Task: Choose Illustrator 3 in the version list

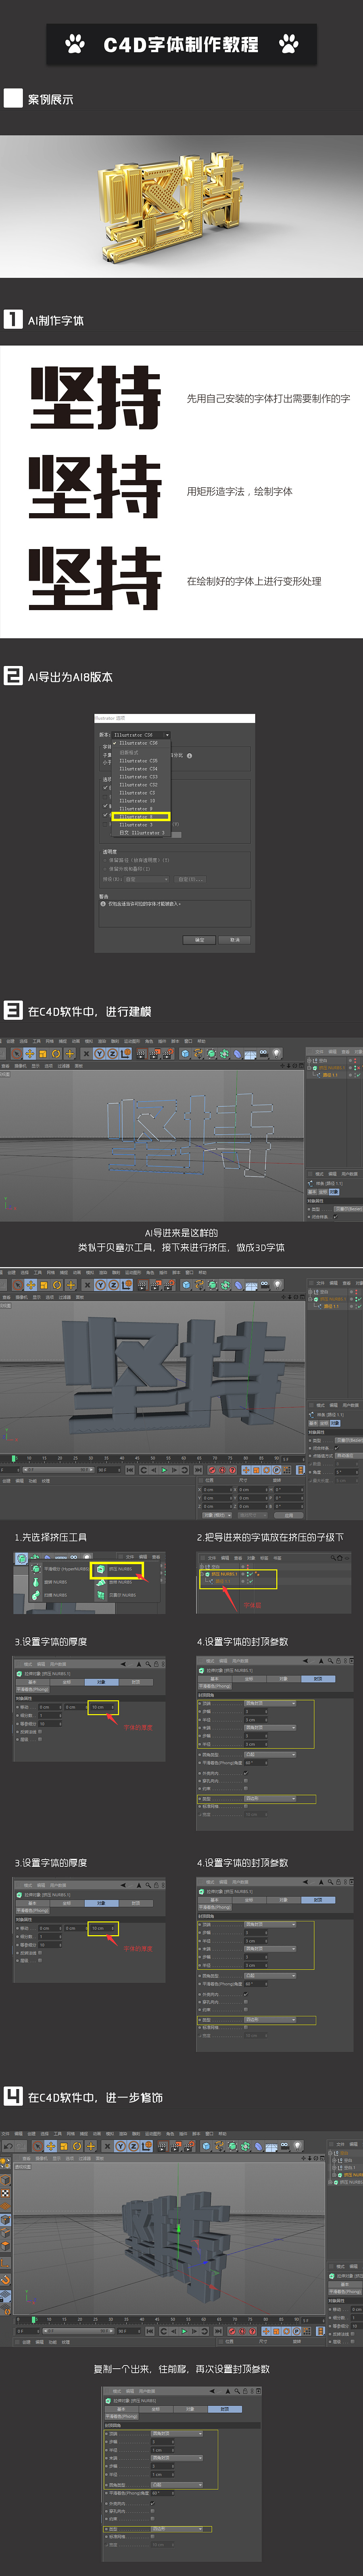Action: tap(142, 825)
